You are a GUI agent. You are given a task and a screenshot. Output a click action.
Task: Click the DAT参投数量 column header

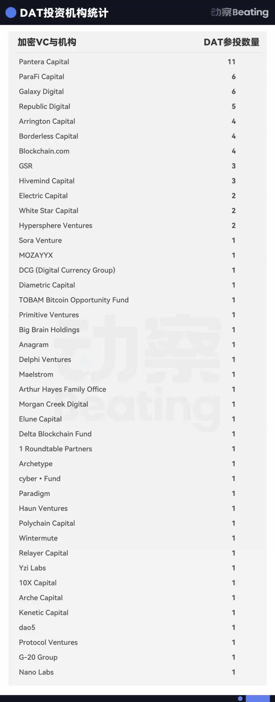coord(232,42)
